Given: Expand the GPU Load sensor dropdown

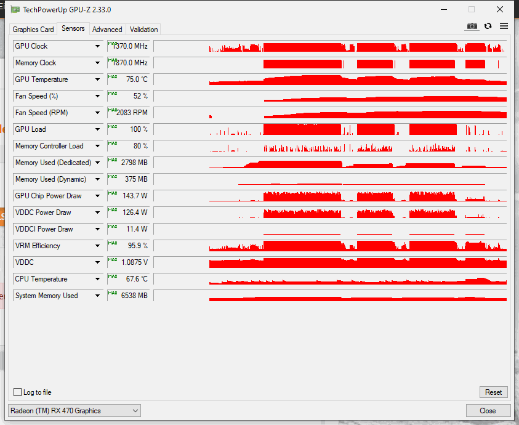Looking at the screenshot, I should (97, 129).
